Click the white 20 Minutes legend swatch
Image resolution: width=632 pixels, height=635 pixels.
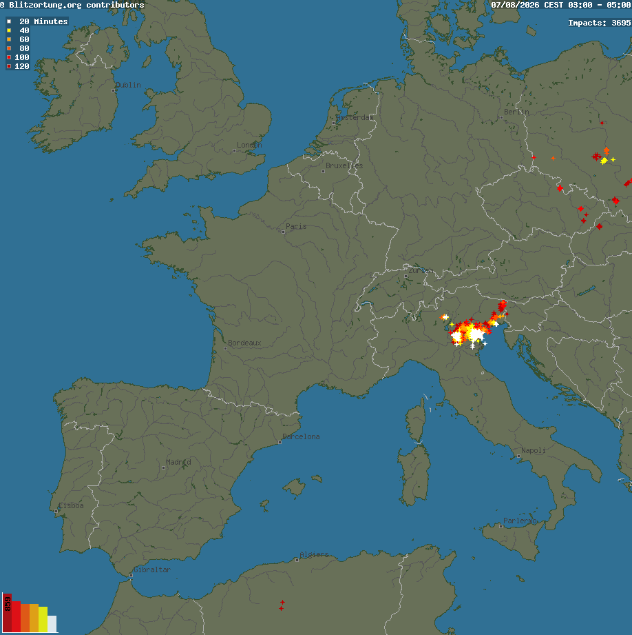[x=9, y=21]
